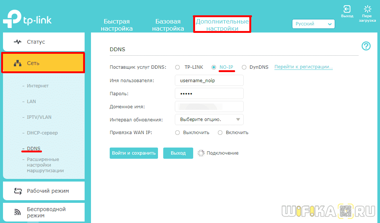Image resolution: width=380 pixels, height=223 pixels.
Task: Click the Status (Статус) pulse icon
Action: click(x=18, y=42)
